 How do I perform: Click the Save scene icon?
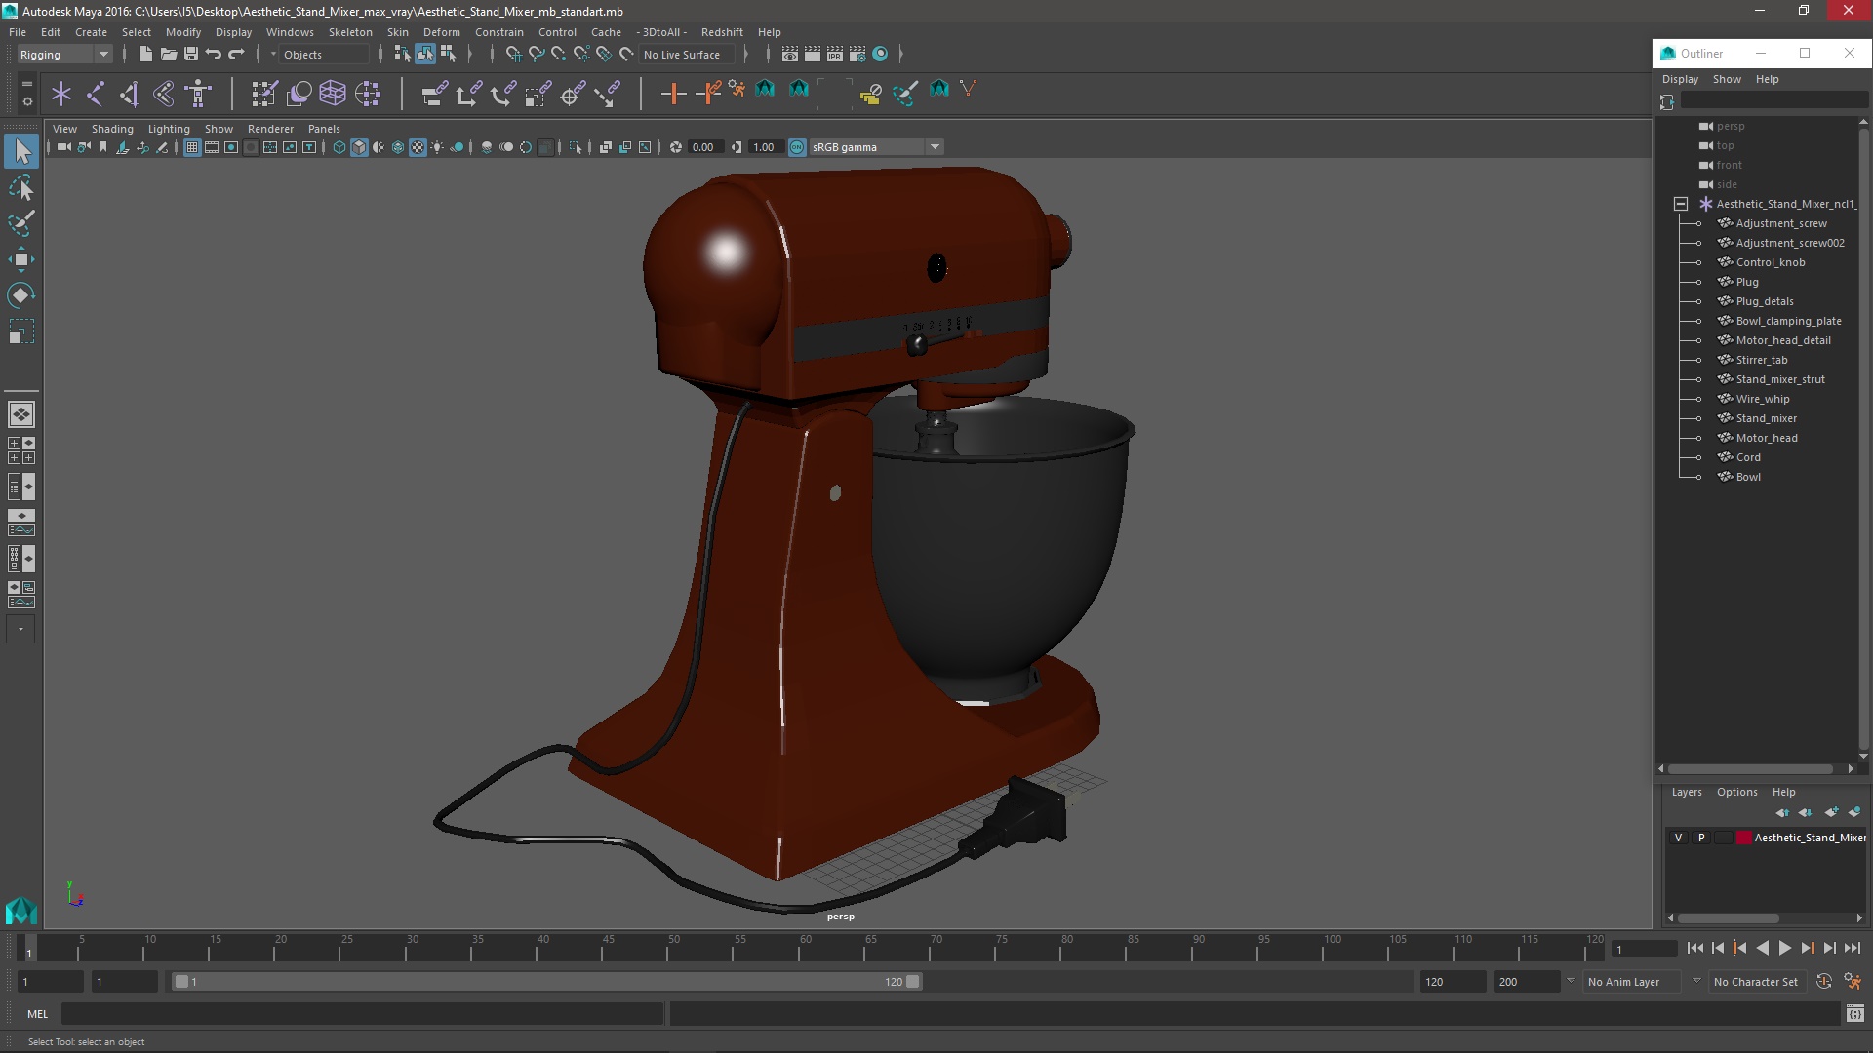pos(191,55)
